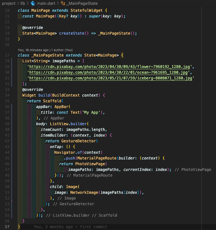Screen dimensions: 216x230
Task: Click 'title' parameter on line 37
Action: point(46,112)
